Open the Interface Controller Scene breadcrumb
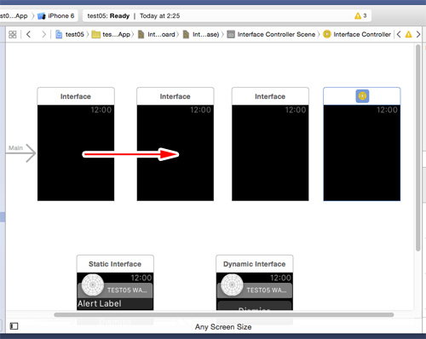 271,34
